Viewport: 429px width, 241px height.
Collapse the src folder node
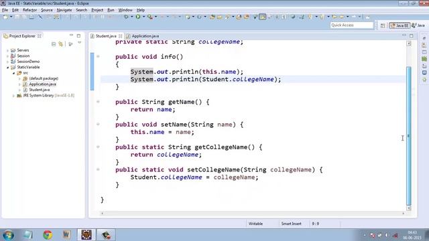click(x=13, y=73)
